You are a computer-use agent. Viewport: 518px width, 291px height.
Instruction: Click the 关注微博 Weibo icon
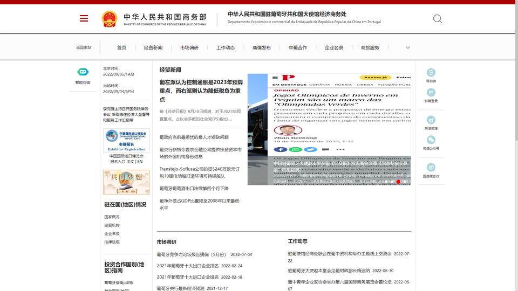pyautogui.click(x=431, y=120)
